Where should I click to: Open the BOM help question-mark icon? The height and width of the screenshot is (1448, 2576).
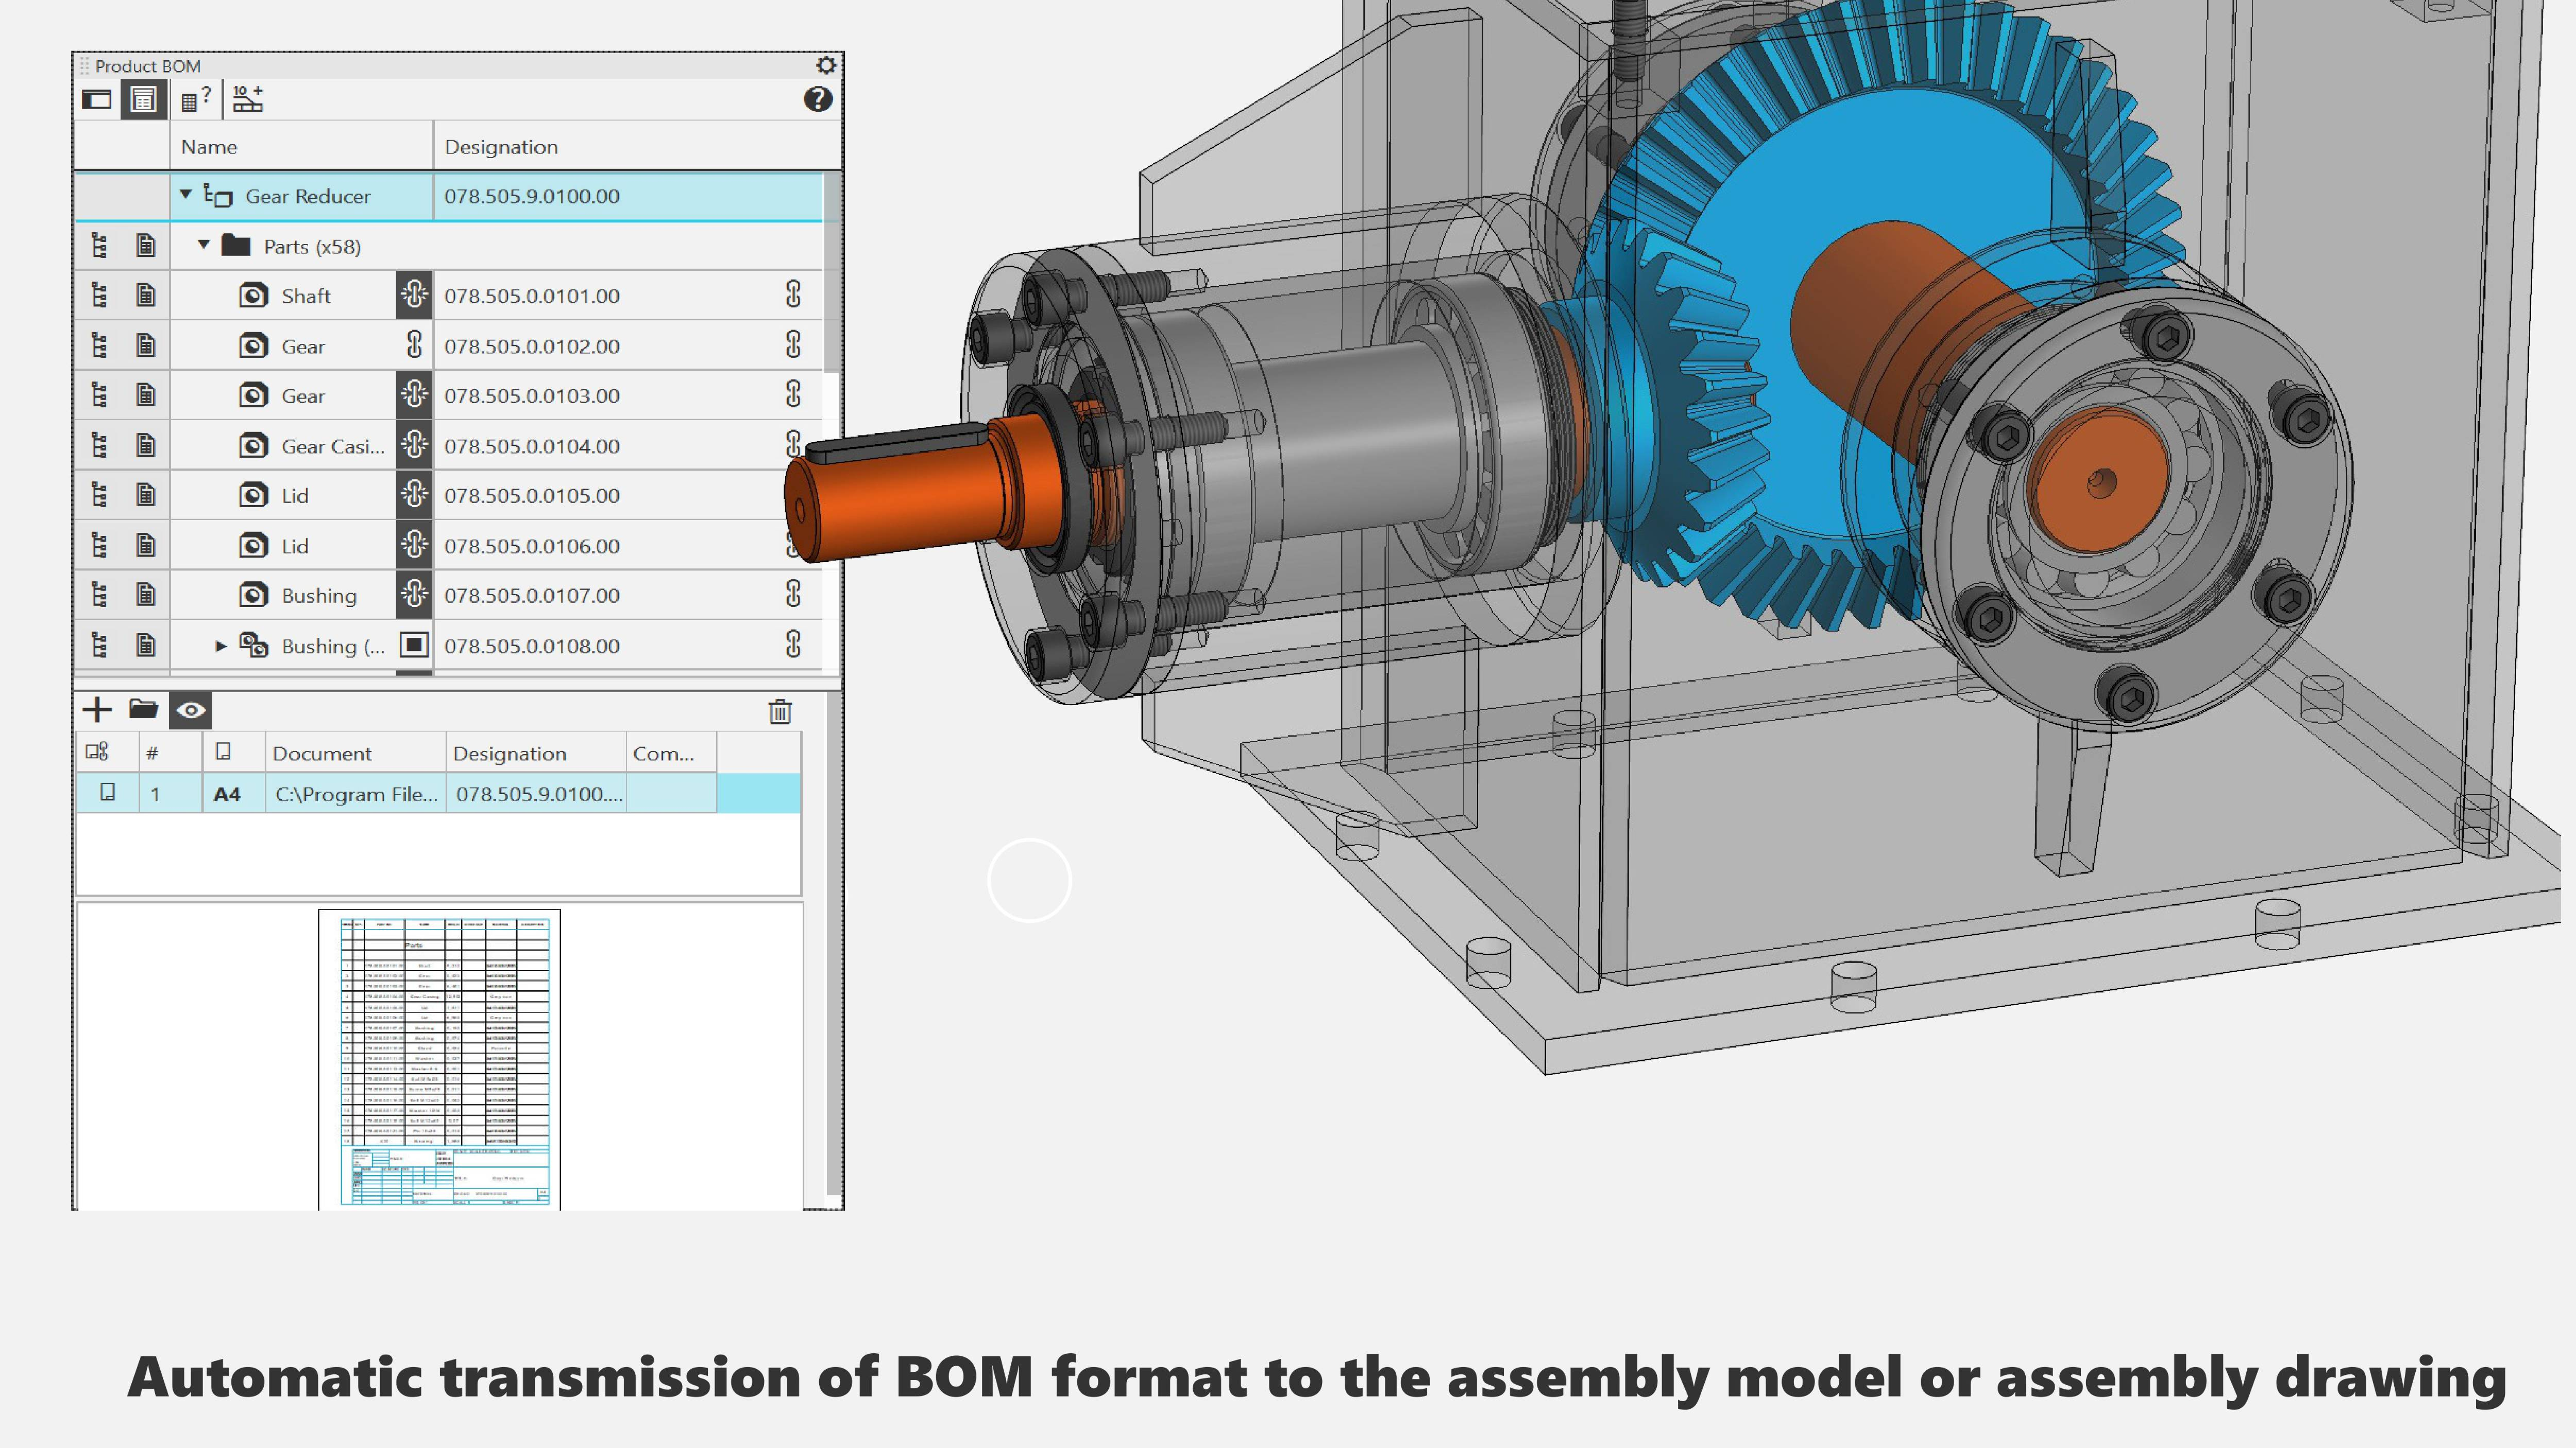pos(818,99)
